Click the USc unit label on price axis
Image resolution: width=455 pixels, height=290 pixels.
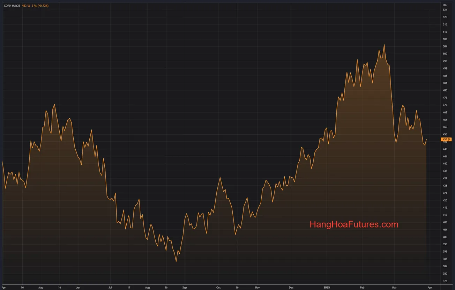(x=446, y=5)
